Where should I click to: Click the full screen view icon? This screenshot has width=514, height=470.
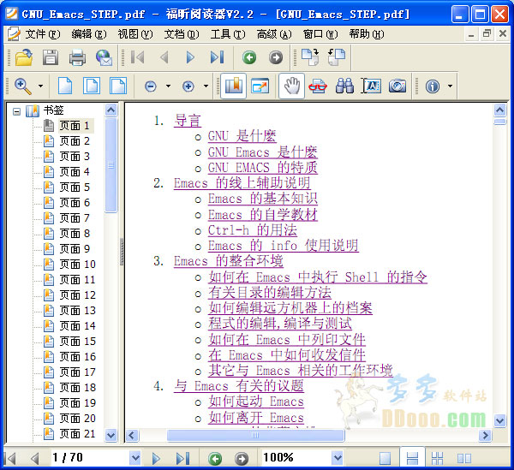[x=260, y=86]
